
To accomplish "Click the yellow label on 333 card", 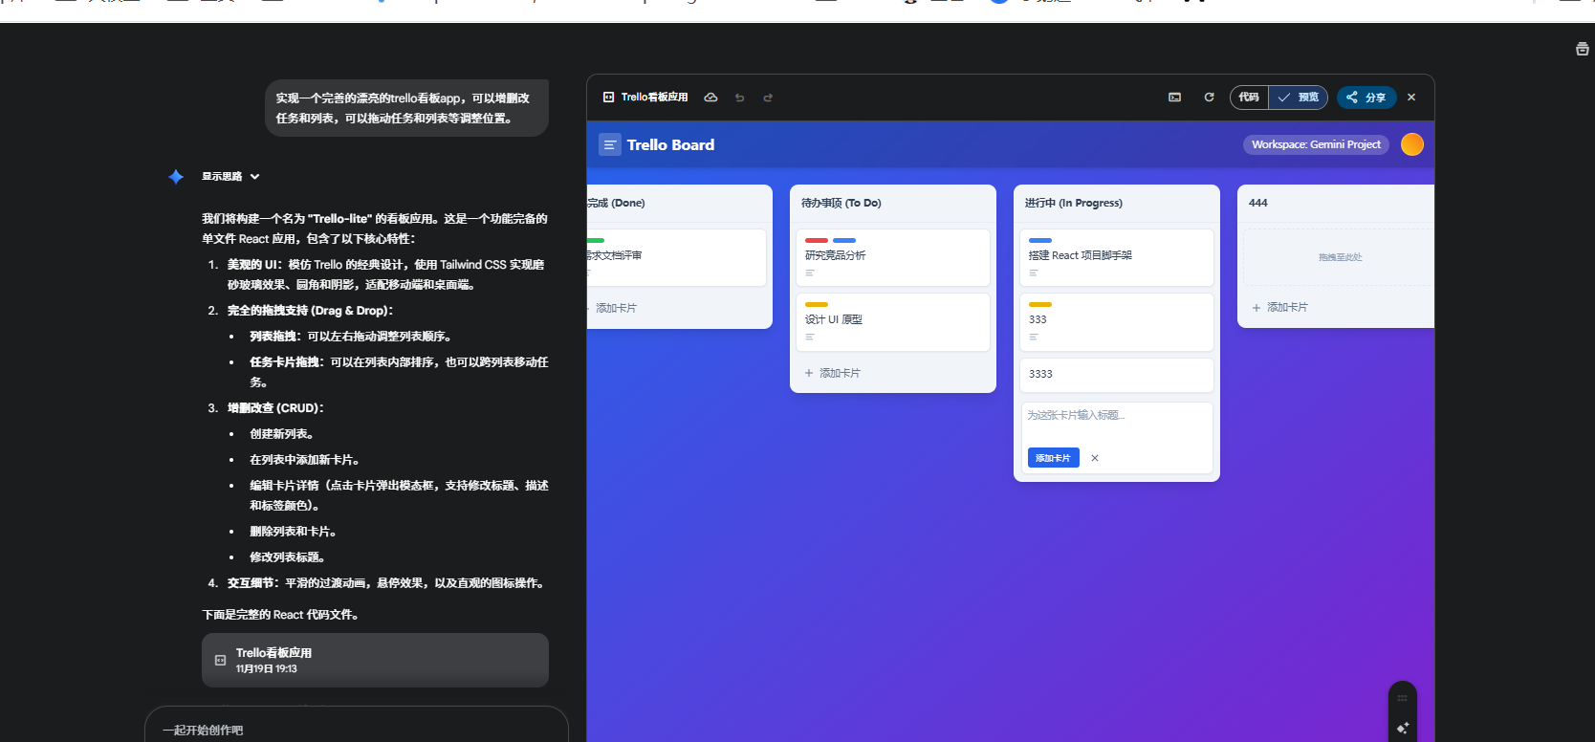I will 1040,305.
